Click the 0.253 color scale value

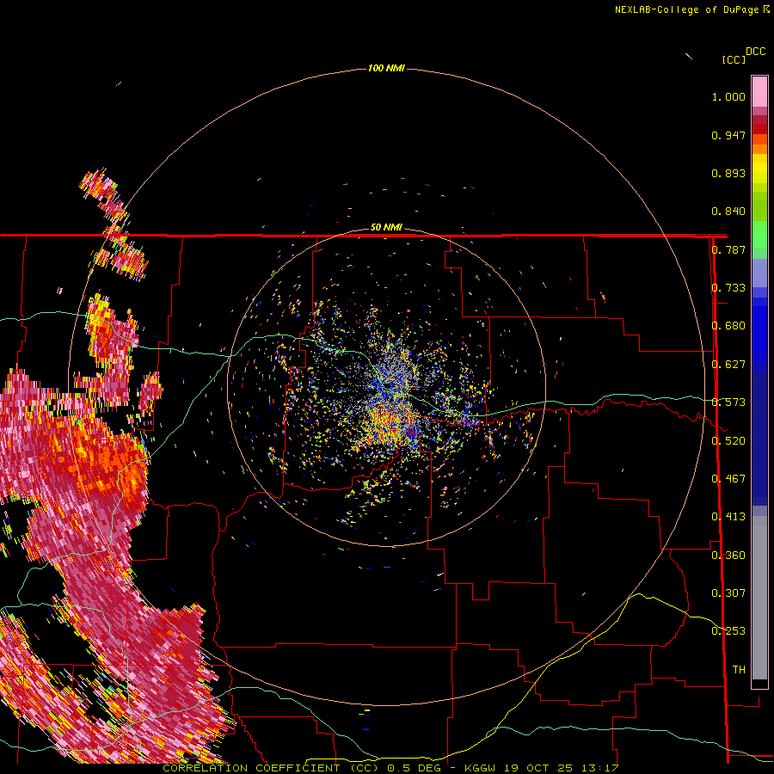pyautogui.click(x=728, y=631)
